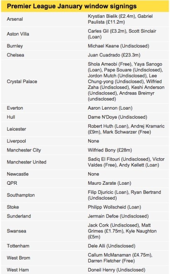Image resolution: width=170 pixels, height=274 pixels.
Task: Click Wilfried Bony (£28m) signing
Action: 110,150
